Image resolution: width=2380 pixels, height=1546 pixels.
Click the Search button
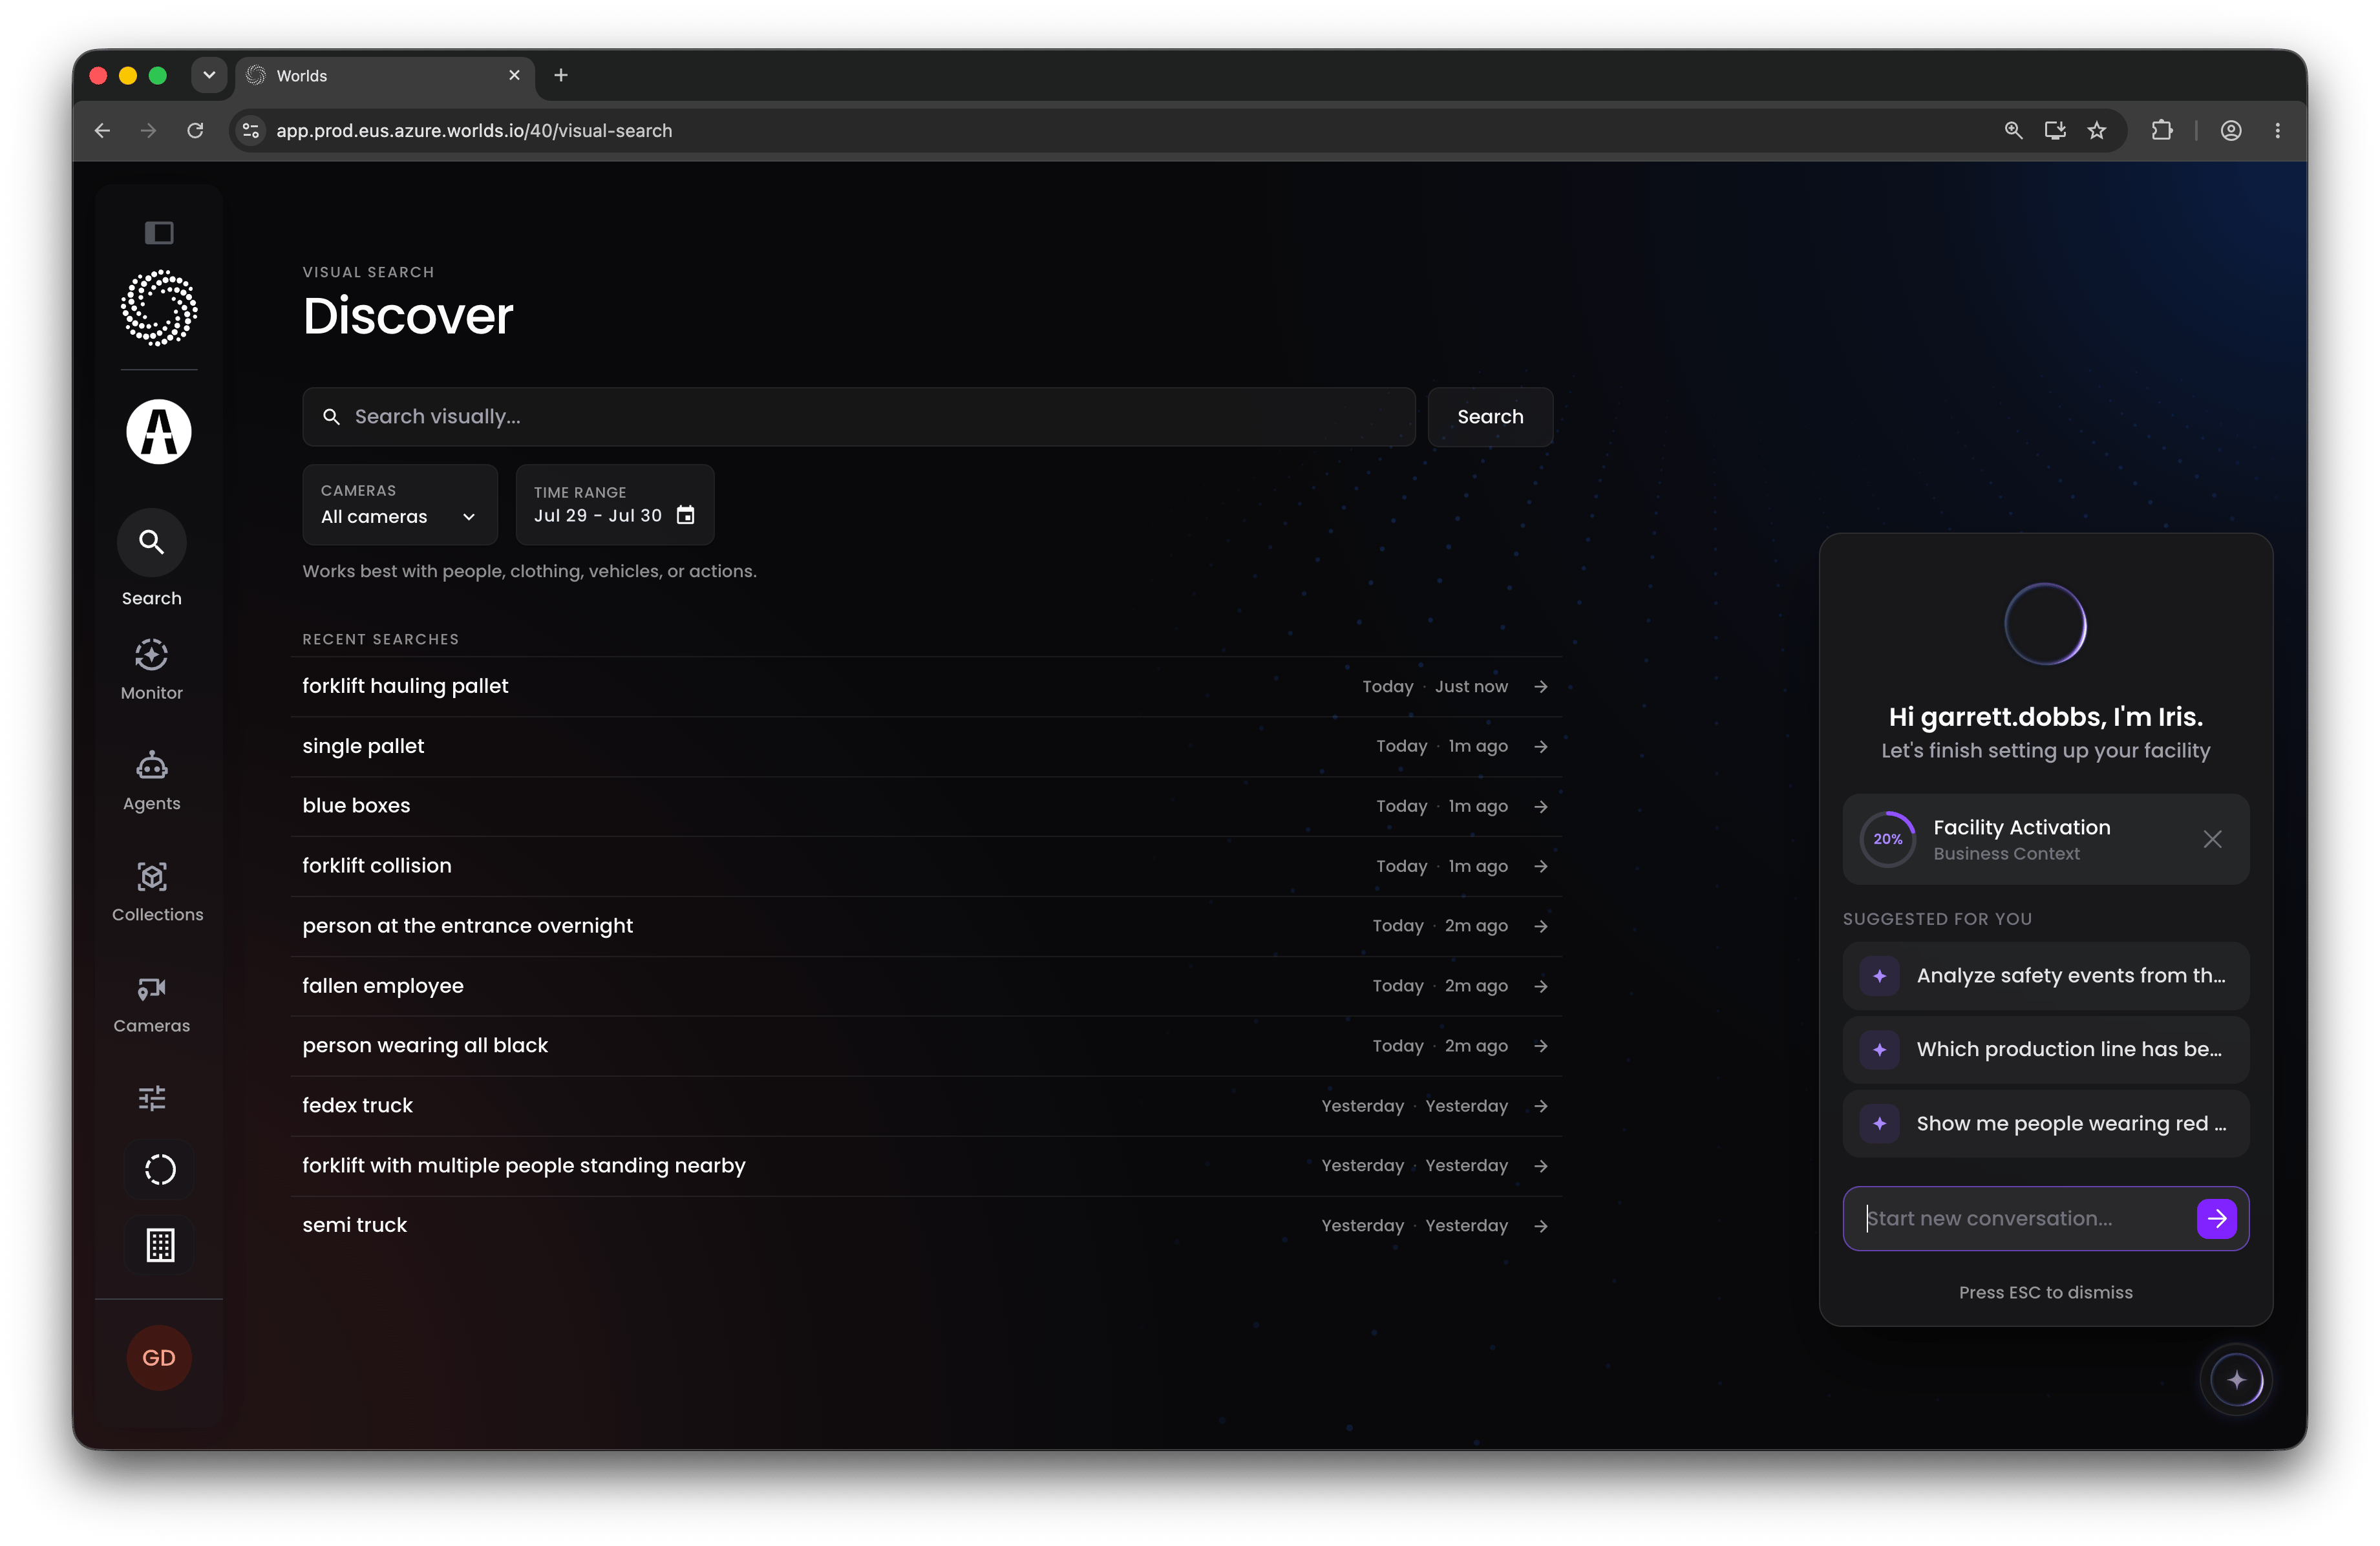[1490, 417]
